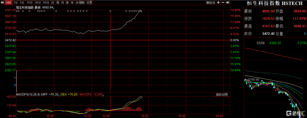307x118 pixels.
Task: Click the 总量 value 1
Action: tap(305, 34)
